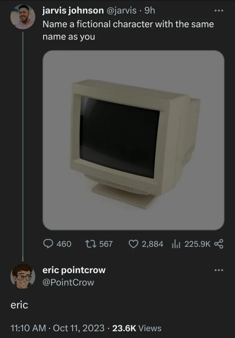Visit the @PointCrow handle

tap(68, 282)
